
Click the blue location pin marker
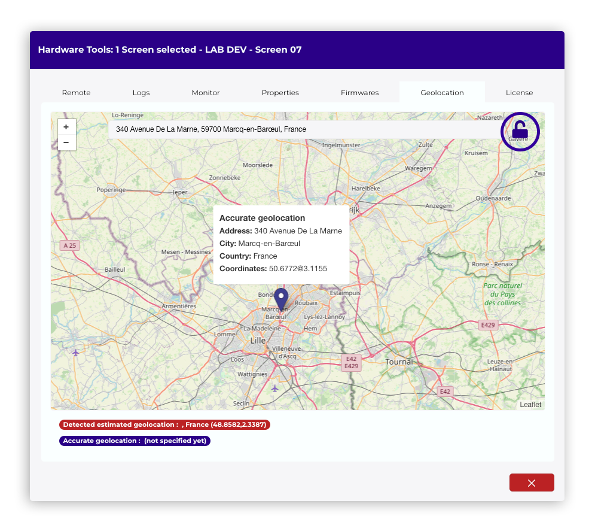[281, 299]
